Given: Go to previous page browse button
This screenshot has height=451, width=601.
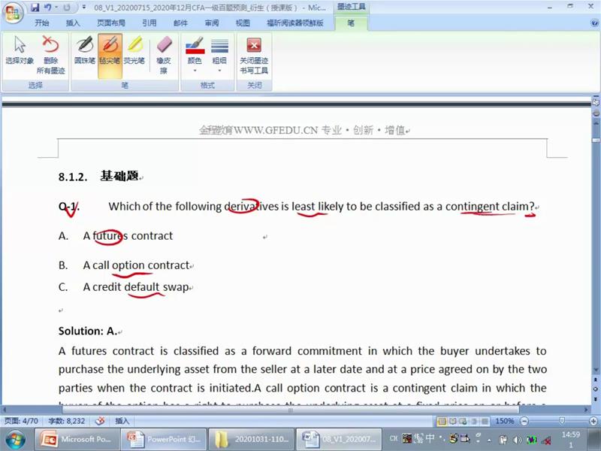Looking at the screenshot, I should pos(596,379).
